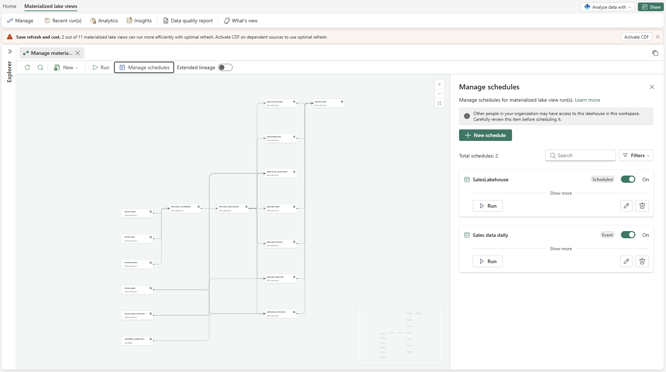The height and width of the screenshot is (372, 666).
Task: Click the table icon on bronze.orders node
Action: click(x=151, y=212)
